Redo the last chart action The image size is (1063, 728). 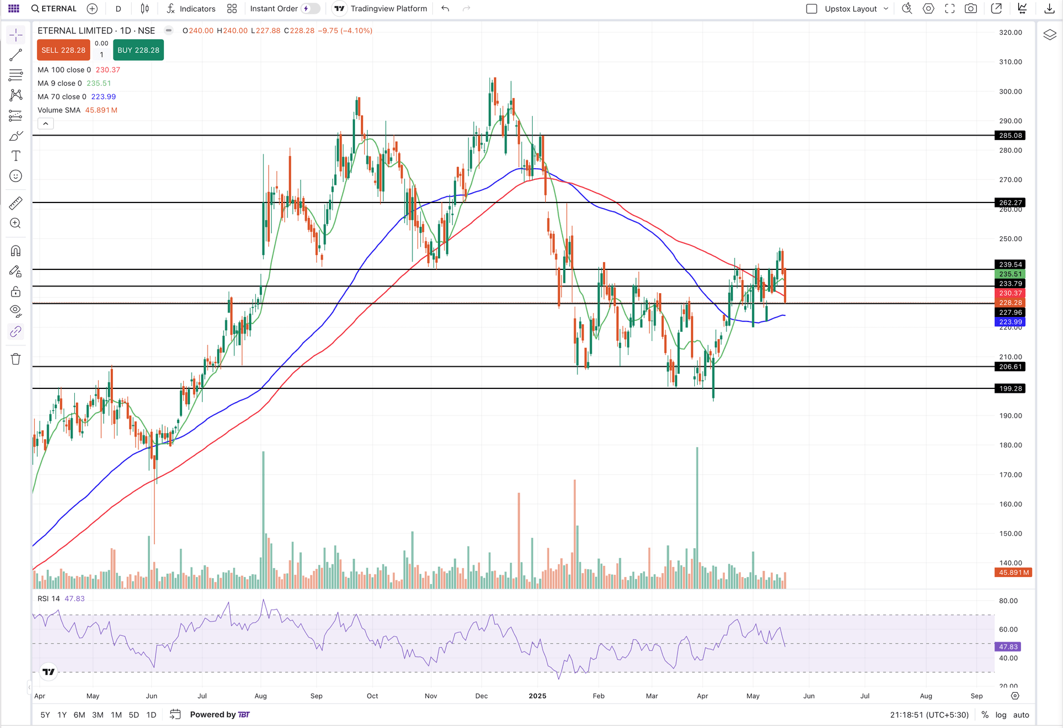click(466, 9)
